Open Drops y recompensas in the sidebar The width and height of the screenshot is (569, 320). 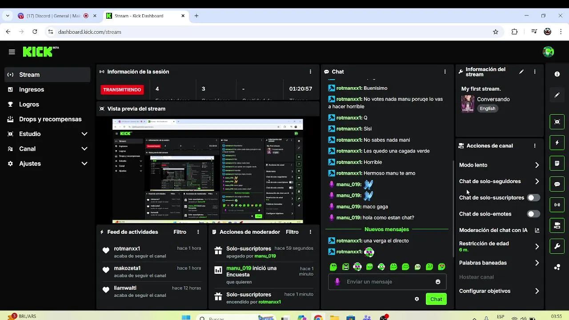[x=47, y=119]
